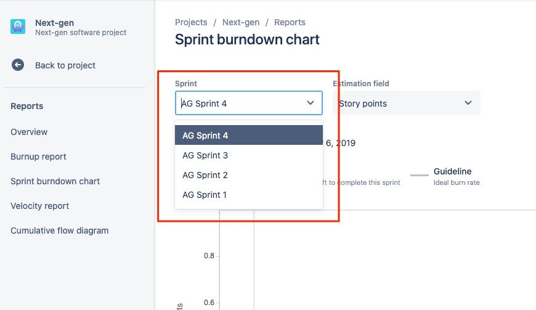The width and height of the screenshot is (536, 310).
Task: Select AG Sprint 1 option
Action: pos(249,195)
